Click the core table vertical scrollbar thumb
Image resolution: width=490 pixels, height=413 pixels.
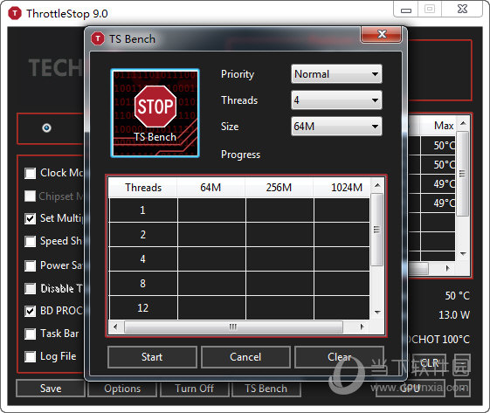(463, 174)
